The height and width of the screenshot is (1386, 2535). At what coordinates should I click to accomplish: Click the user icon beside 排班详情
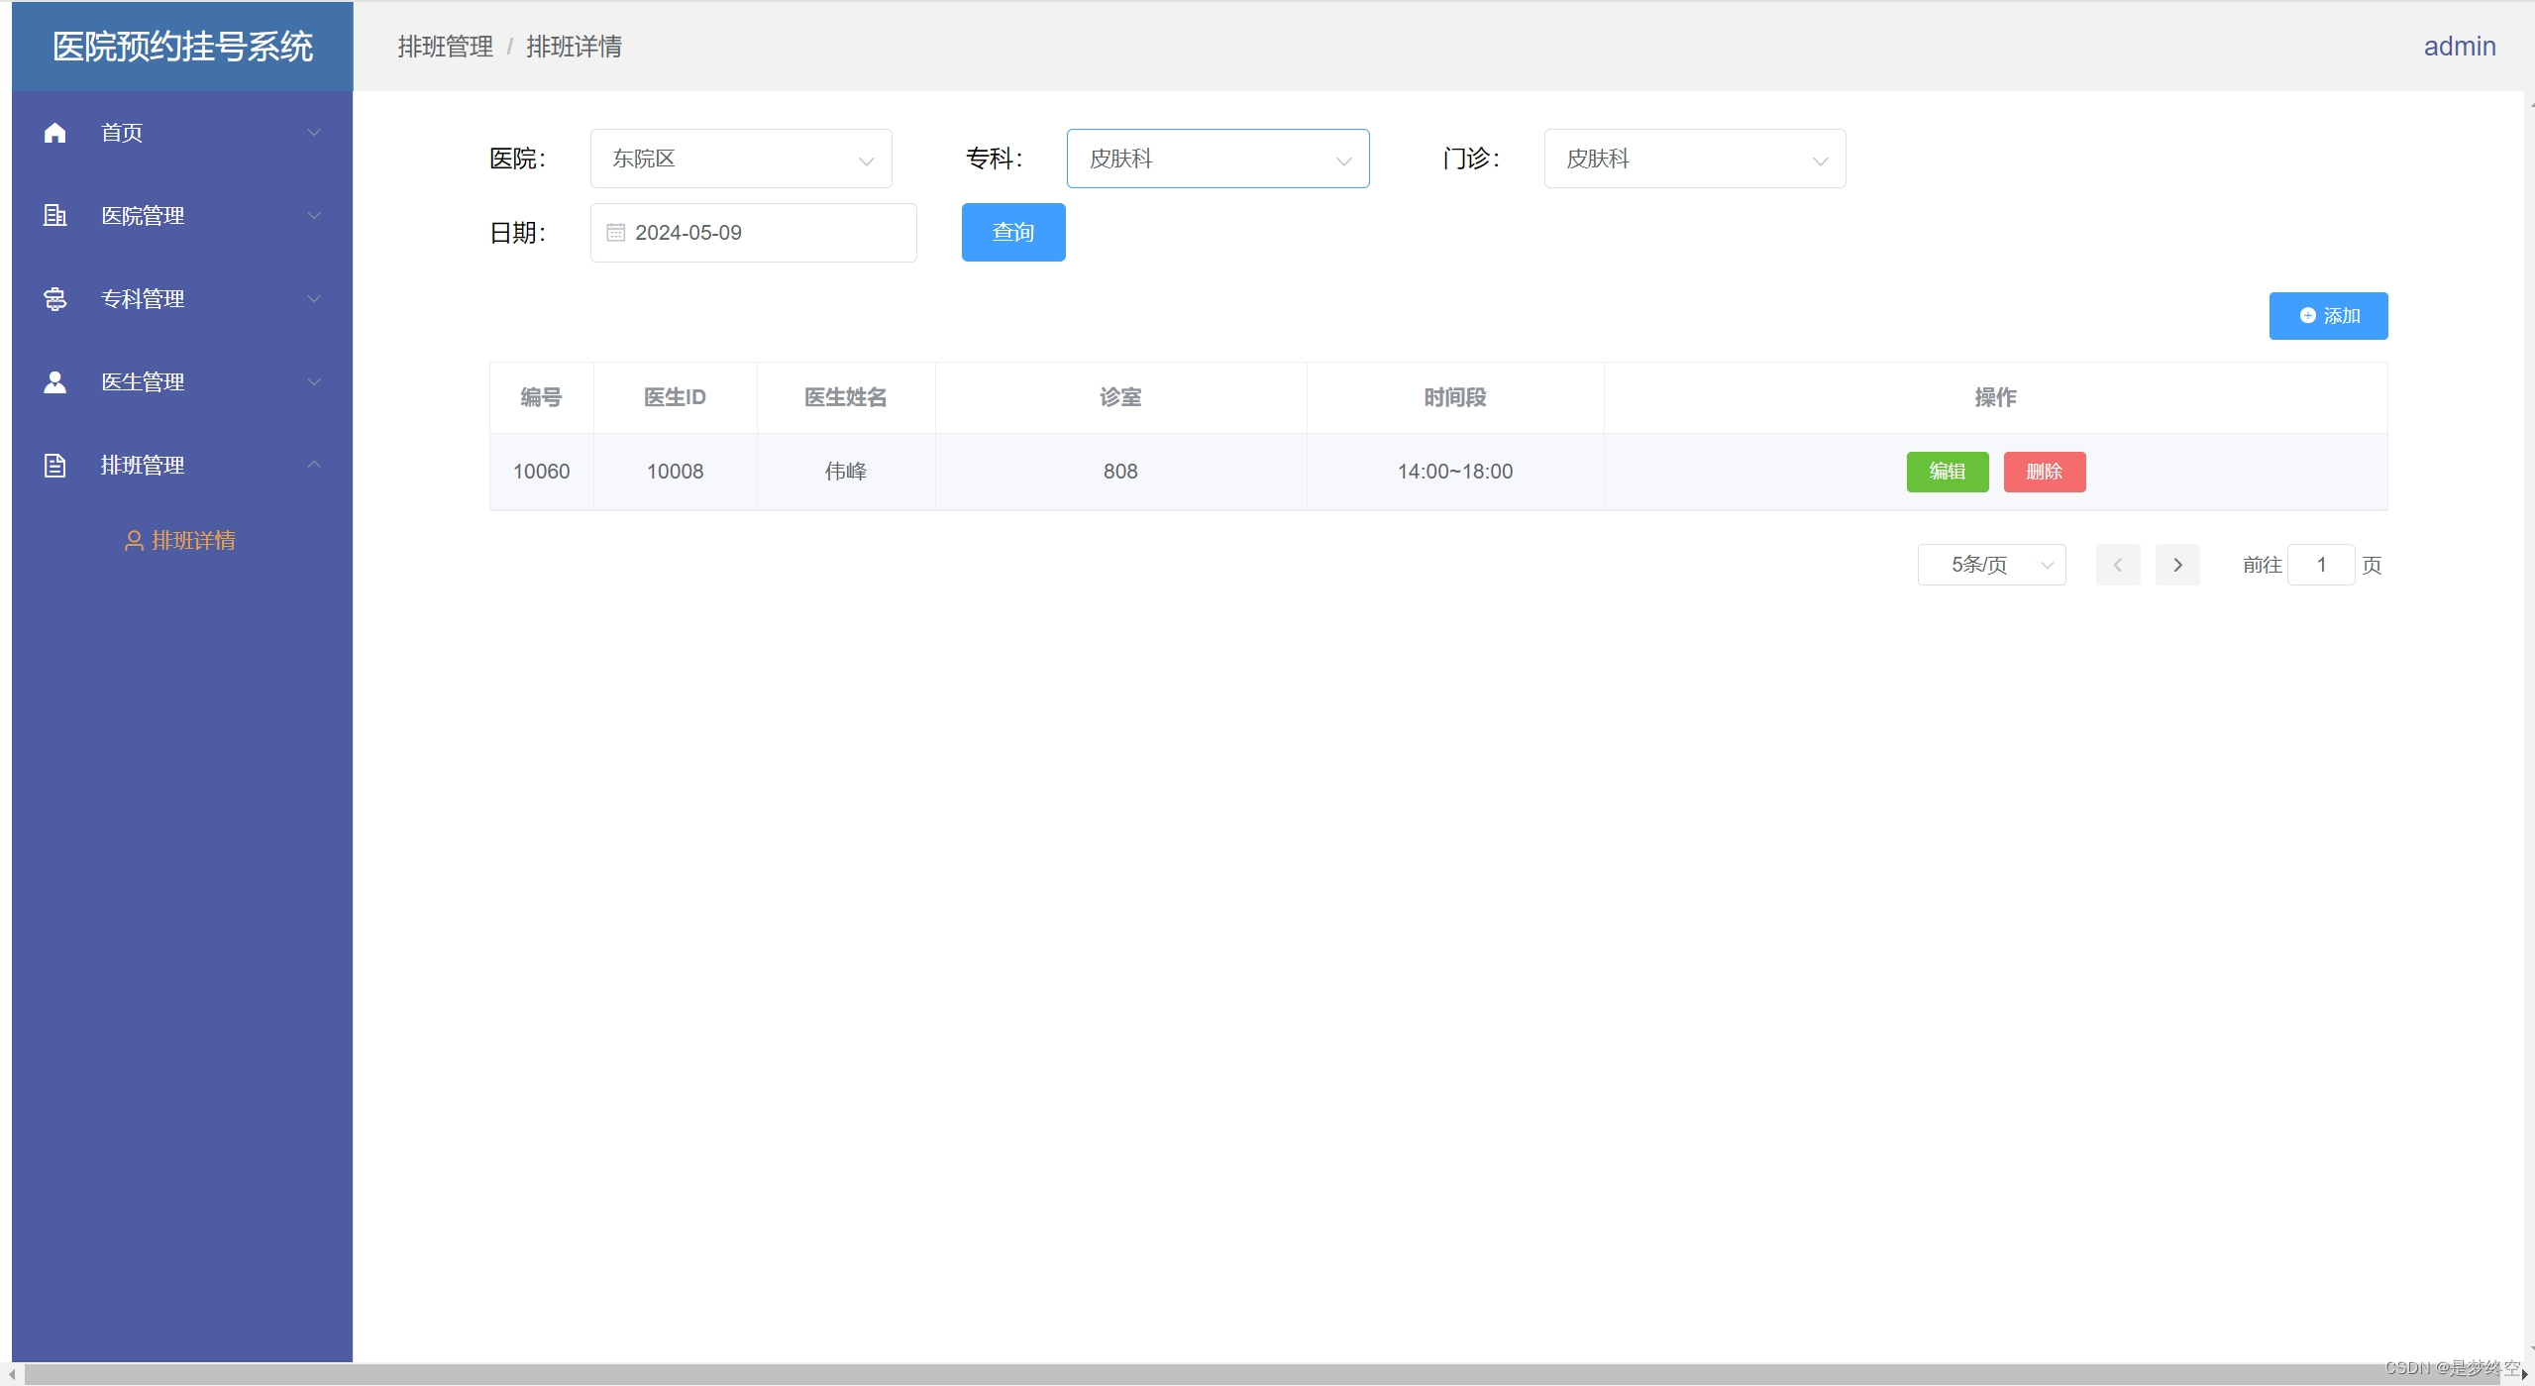point(134,540)
